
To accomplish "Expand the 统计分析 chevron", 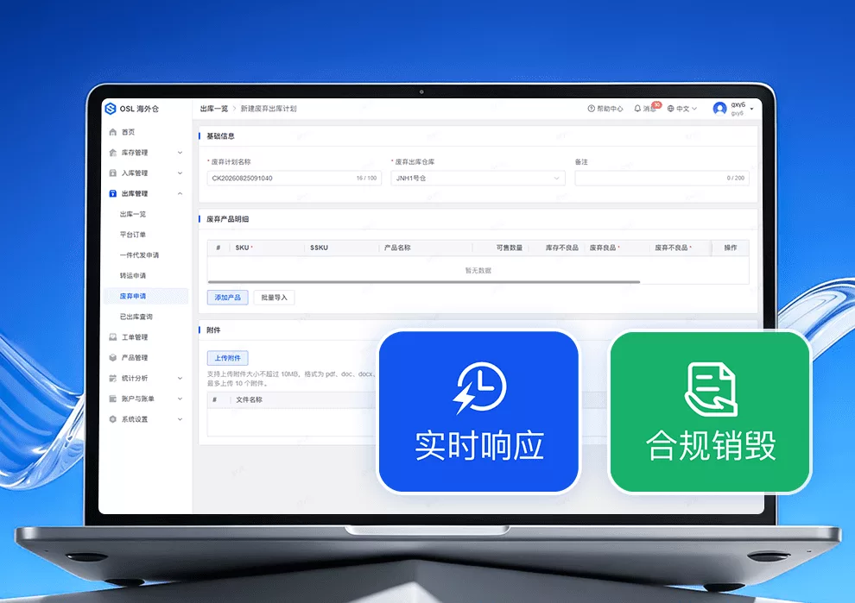I will click(180, 378).
